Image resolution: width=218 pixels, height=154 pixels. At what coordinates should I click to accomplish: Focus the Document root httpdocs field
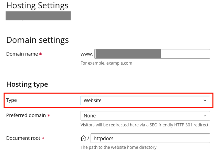150,138
